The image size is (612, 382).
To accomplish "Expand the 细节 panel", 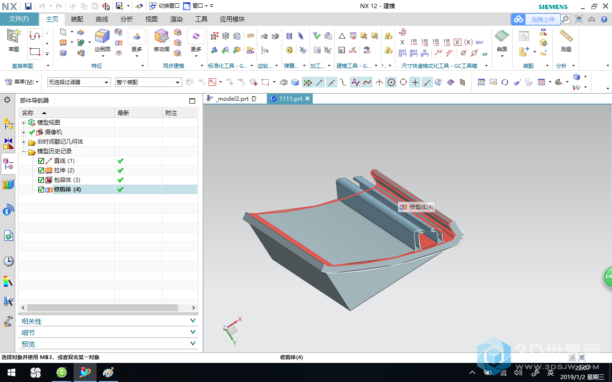I will [109, 333].
